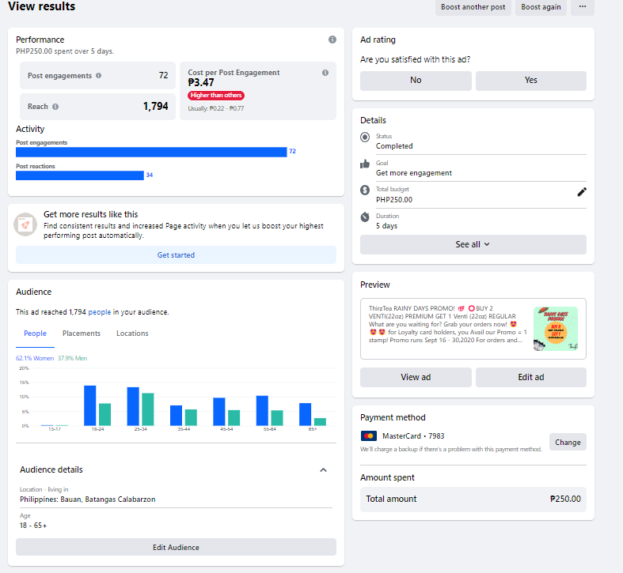Open the three-dot more options menu
The width and height of the screenshot is (623, 573).
coord(582,7)
